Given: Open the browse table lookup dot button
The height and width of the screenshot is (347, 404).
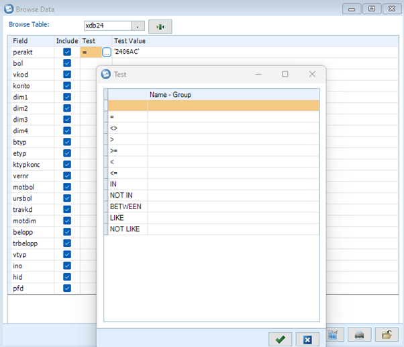Looking at the screenshot, I should (138, 26).
